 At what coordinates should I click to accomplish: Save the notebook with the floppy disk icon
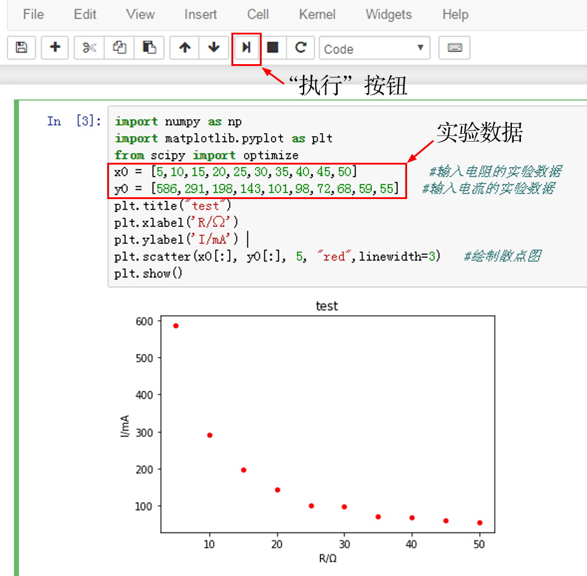point(21,48)
